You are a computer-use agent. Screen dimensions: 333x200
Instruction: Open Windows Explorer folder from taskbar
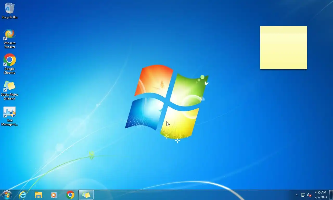[39, 195]
